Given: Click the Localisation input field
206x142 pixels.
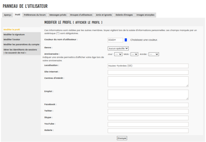Looking at the screenshot, I should click(148, 66).
